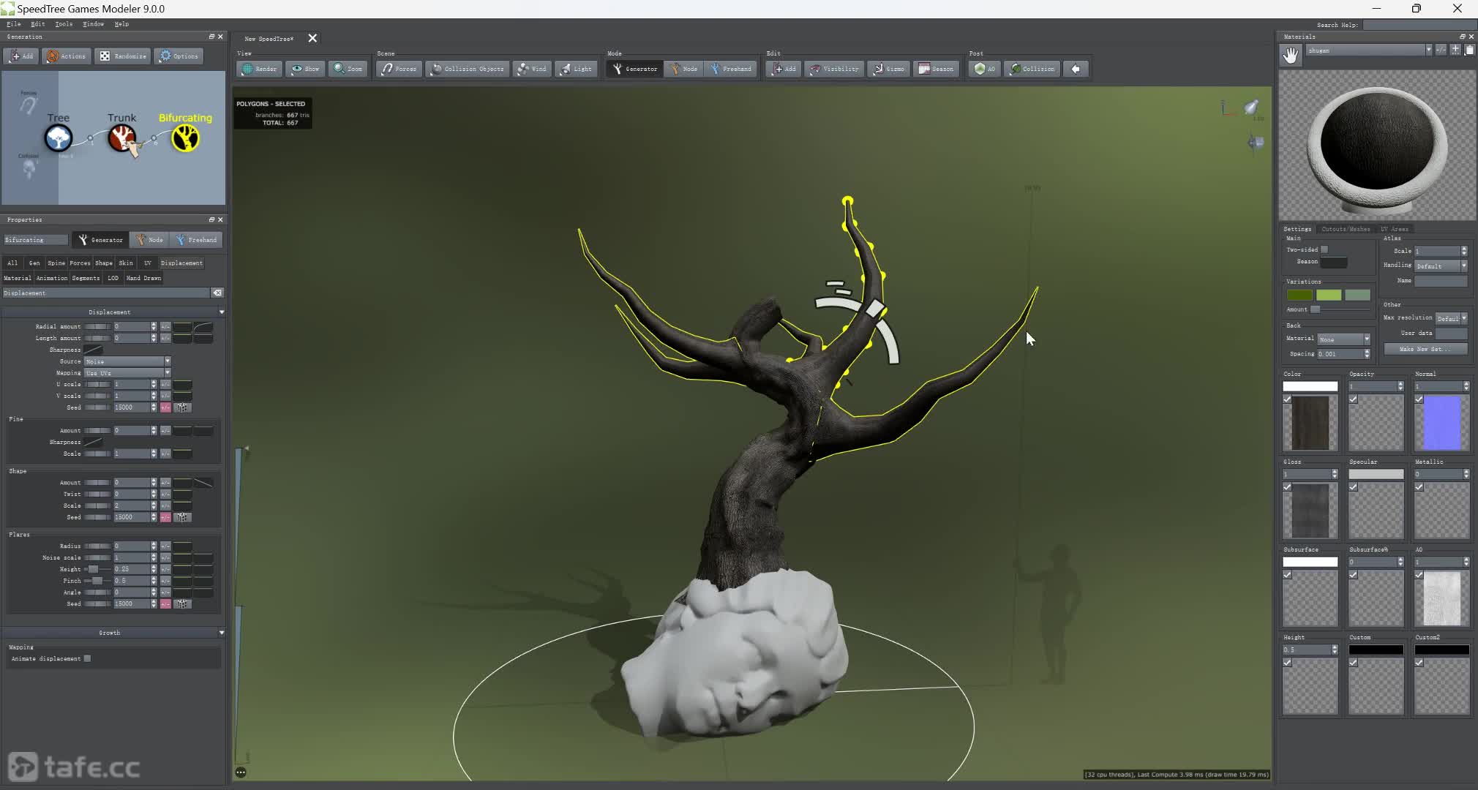The image size is (1478, 790).
Task: Toggle the Two-sided checkbox
Action: [x=1324, y=249]
